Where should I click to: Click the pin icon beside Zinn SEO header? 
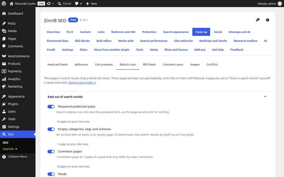(258, 20)
